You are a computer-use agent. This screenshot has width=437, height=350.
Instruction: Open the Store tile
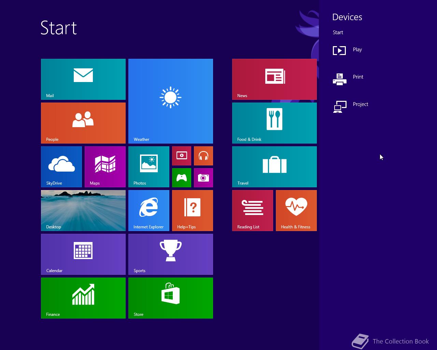[171, 298]
